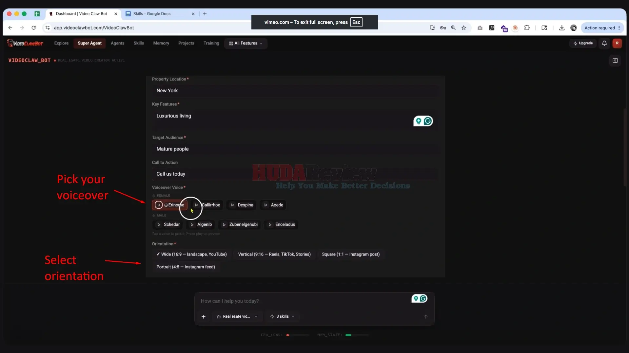Open the user avatar R menu
Screen dimensions: 629x353
(617, 43)
